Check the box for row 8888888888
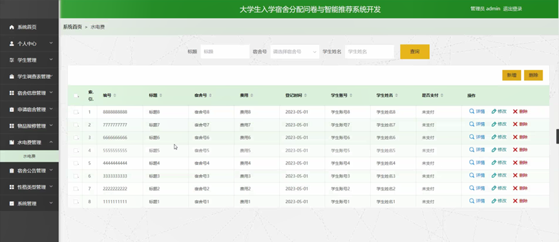Viewport: 559px width, 242px height. pyautogui.click(x=76, y=112)
